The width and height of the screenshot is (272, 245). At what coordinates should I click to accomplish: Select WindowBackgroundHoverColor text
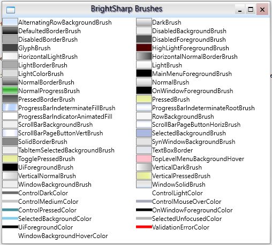63,236
